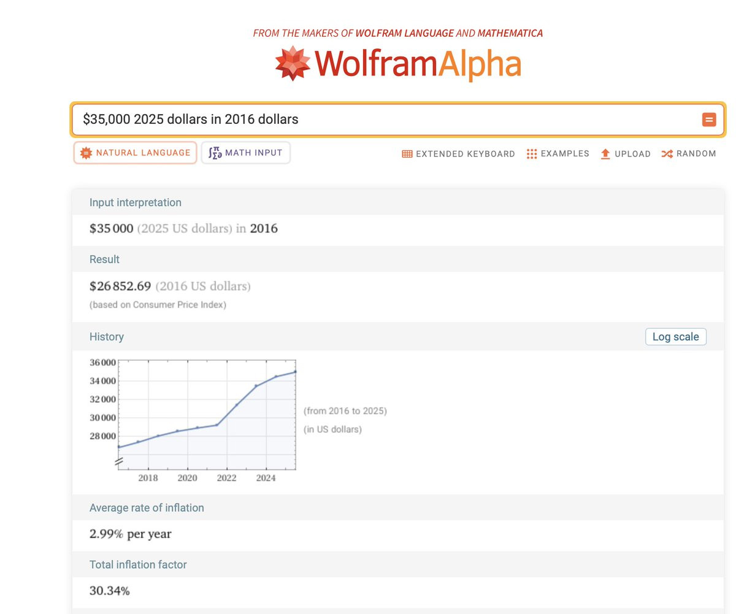Open the Upload option

tap(625, 154)
